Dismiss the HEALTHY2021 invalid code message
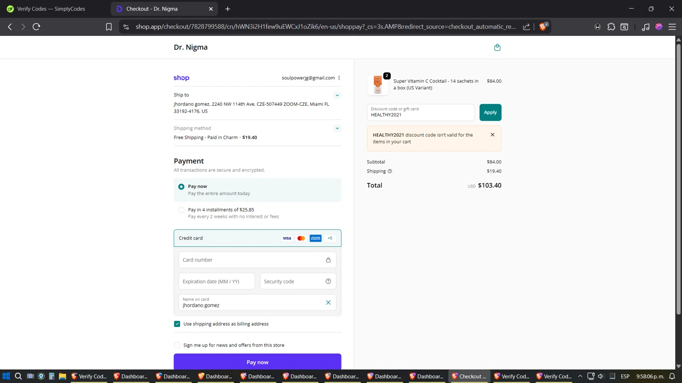The image size is (682, 383). (492, 135)
